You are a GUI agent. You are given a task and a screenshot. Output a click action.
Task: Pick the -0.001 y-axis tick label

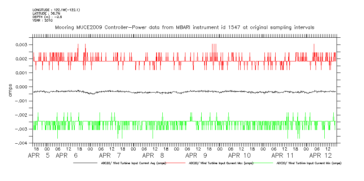(x=21, y=101)
